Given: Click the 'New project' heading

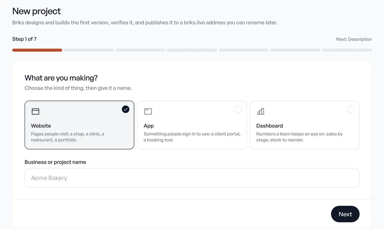Looking at the screenshot, I should 37,11.
